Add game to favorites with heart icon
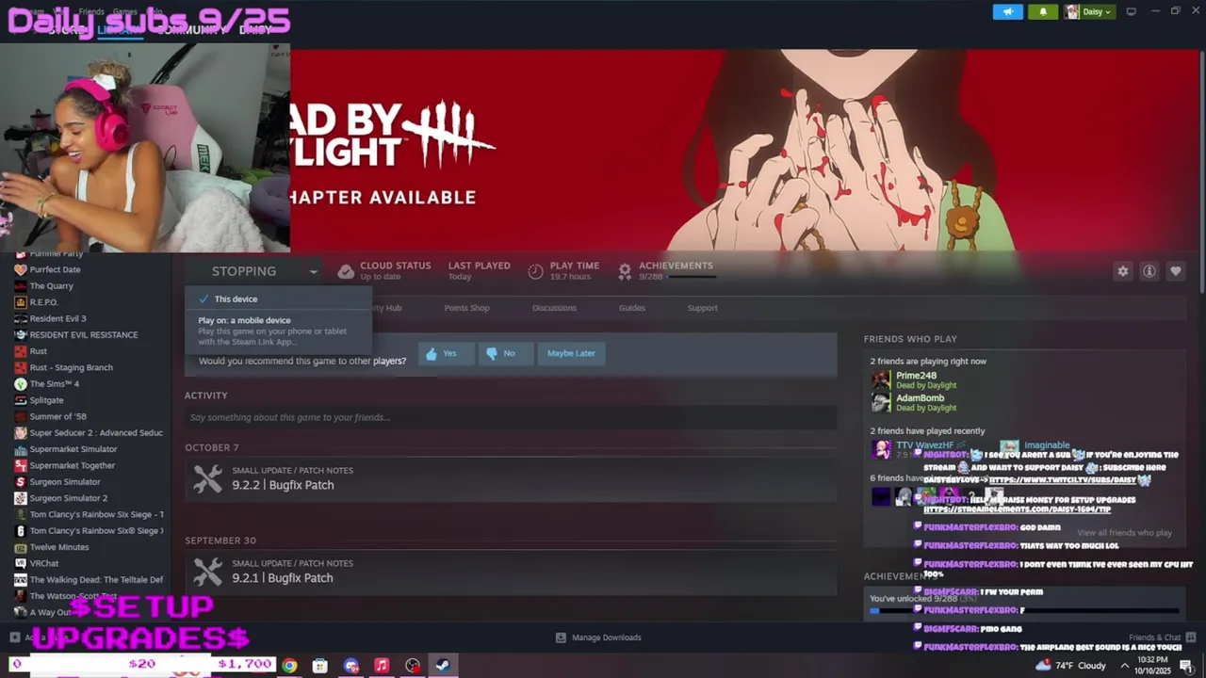 pyautogui.click(x=1175, y=271)
